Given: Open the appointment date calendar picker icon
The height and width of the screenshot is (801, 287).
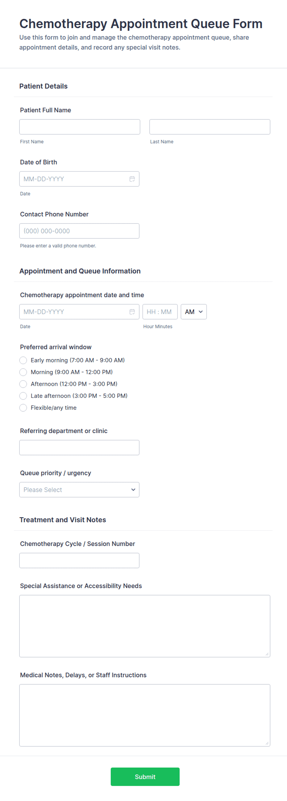Looking at the screenshot, I should click(132, 311).
